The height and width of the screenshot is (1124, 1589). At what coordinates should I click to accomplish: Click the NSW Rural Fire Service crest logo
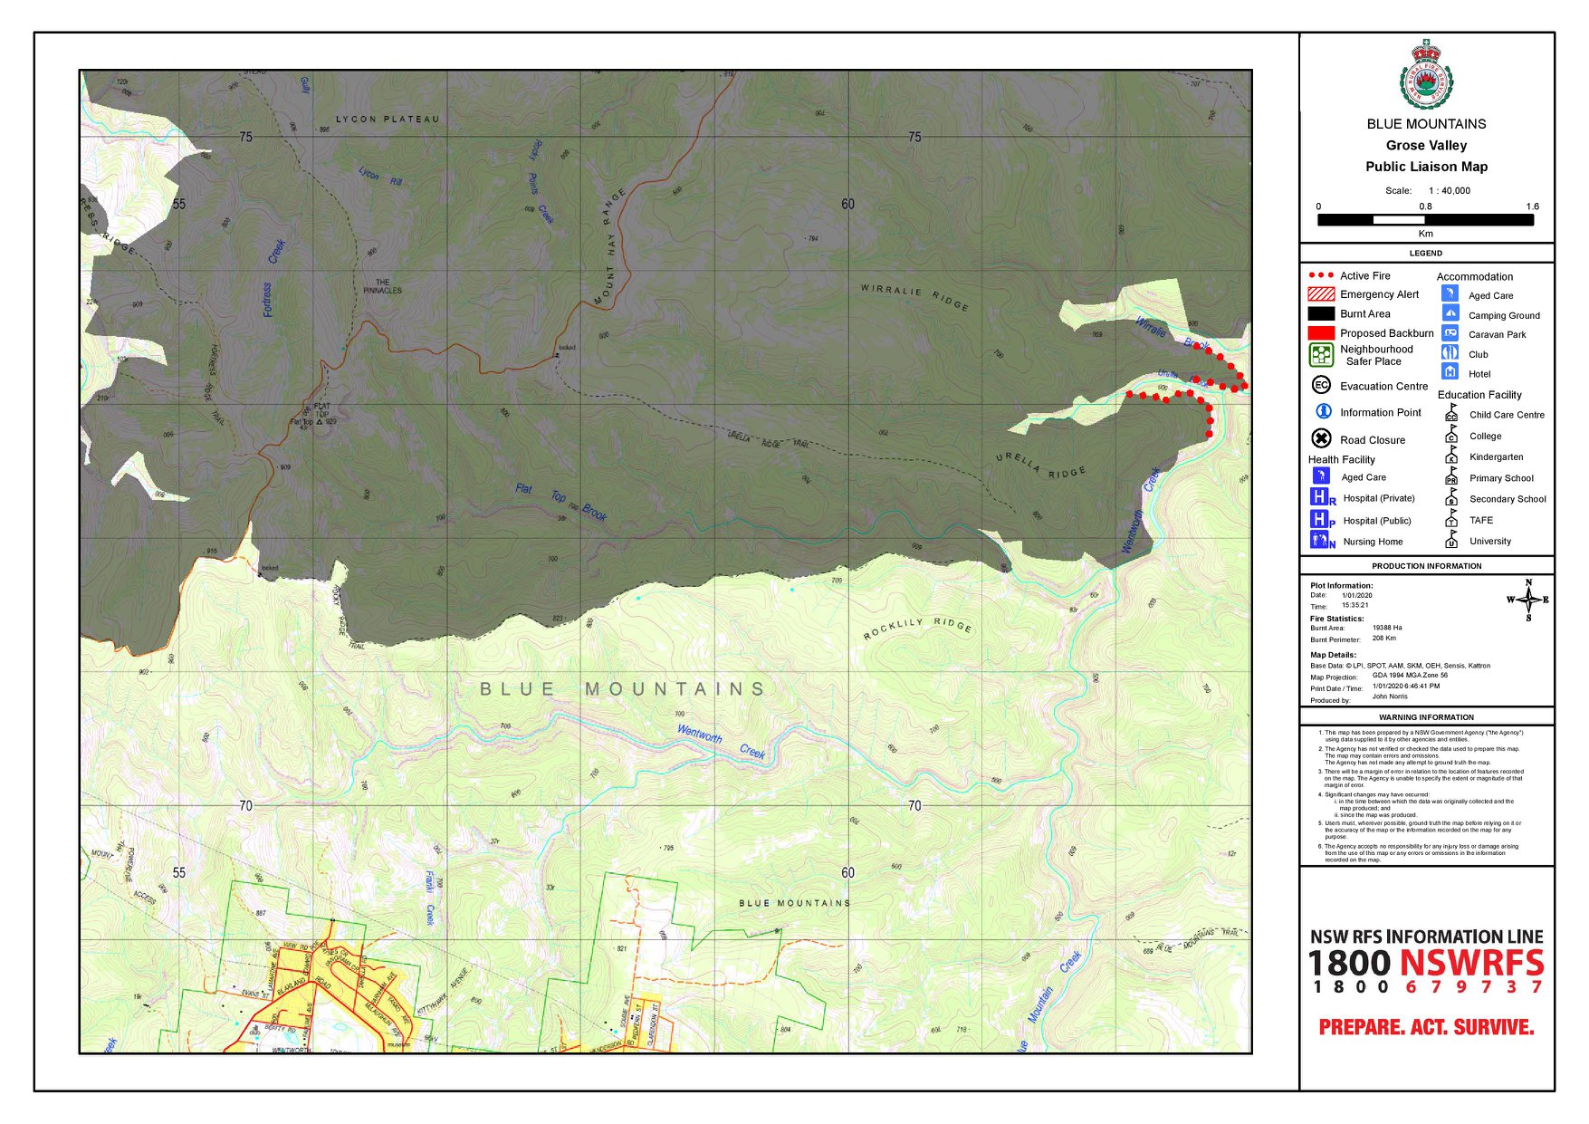(1426, 74)
